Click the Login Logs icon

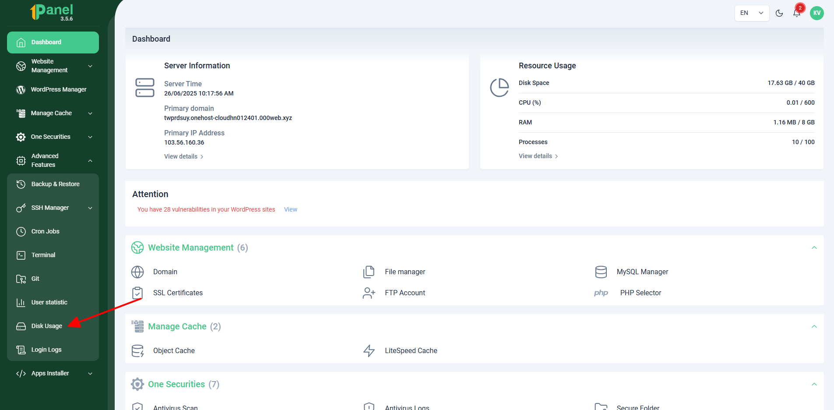coord(21,350)
